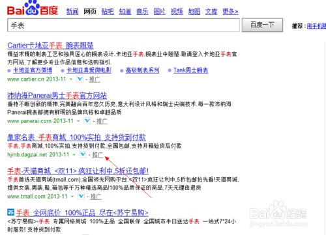
Task: Select the 网页 tab
Action: (x=90, y=11)
